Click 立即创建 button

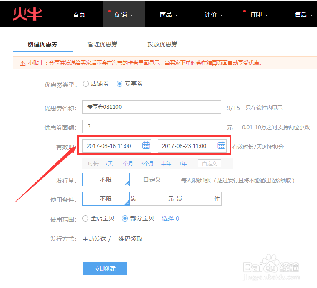tap(105, 268)
